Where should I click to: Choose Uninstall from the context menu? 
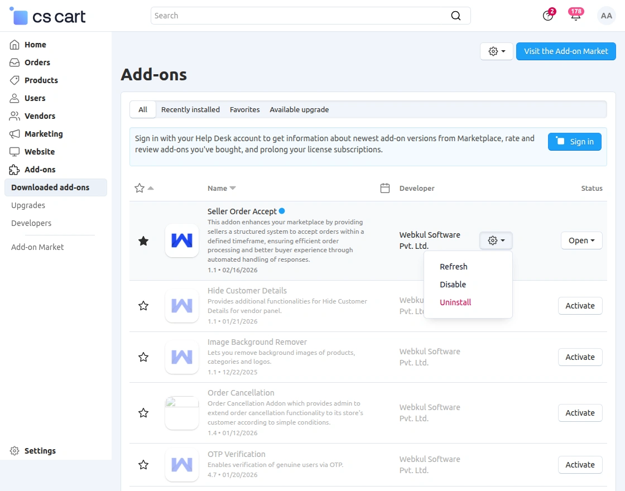click(455, 302)
